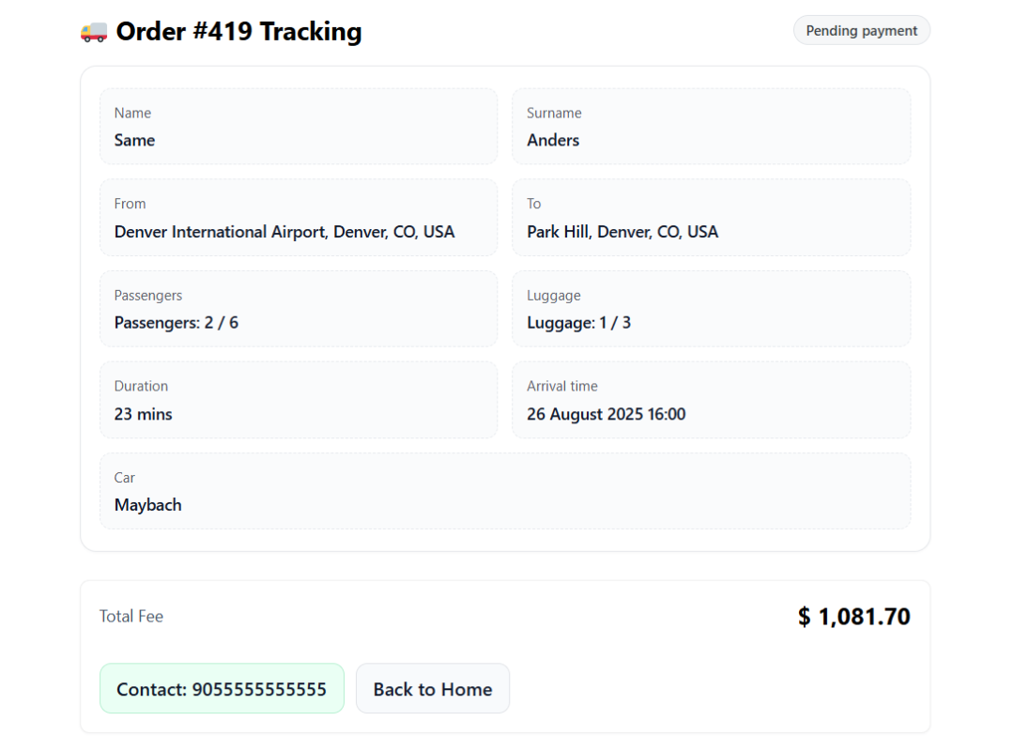Click the Car Maybach card
1014x751 pixels.
pyautogui.click(x=505, y=491)
